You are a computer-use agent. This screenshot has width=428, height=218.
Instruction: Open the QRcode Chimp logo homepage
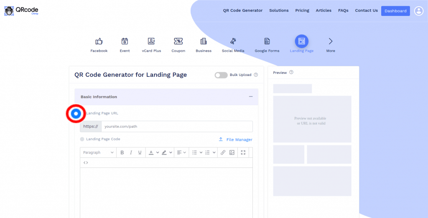coord(21,10)
